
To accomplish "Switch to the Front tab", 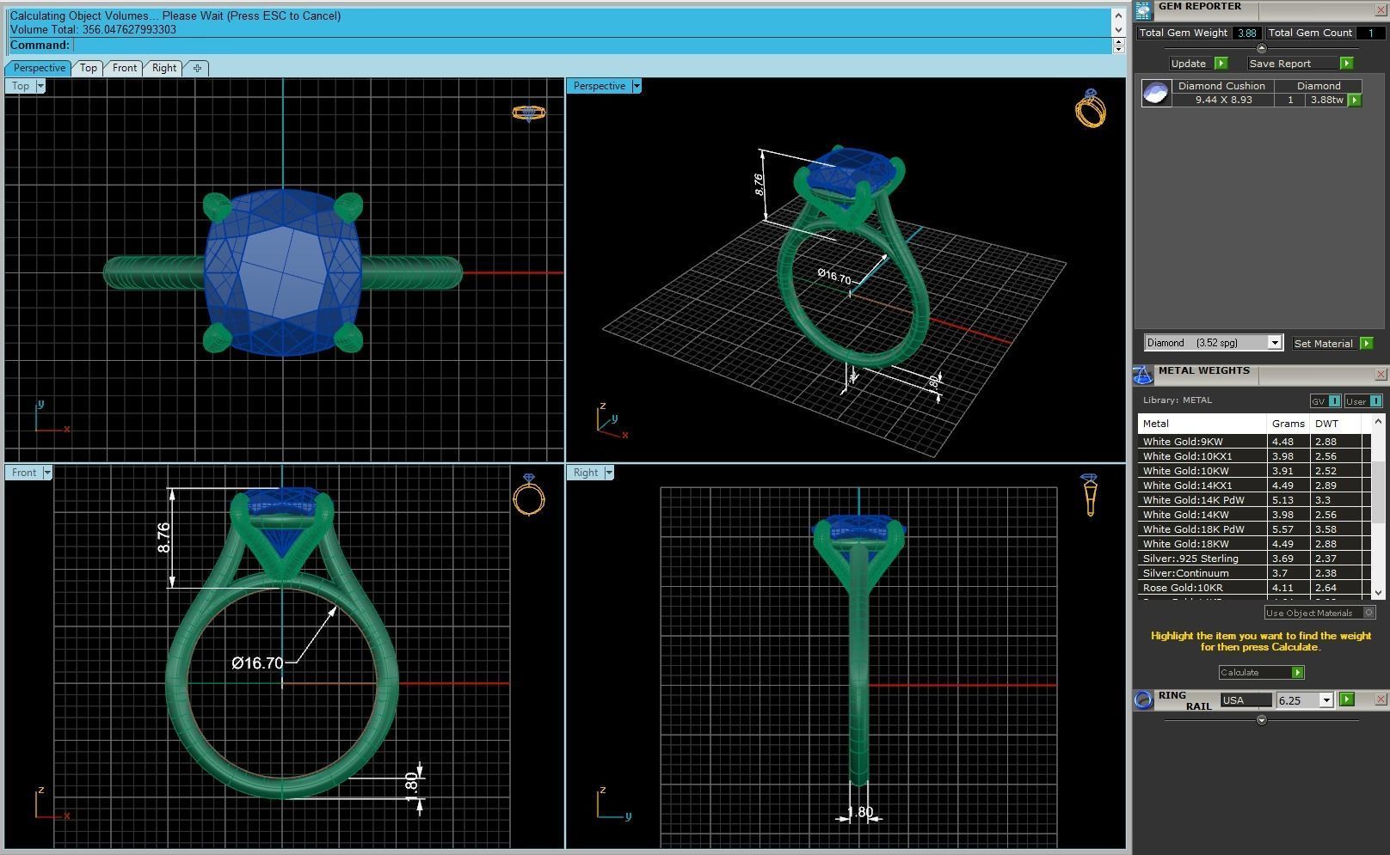I will coord(125,68).
